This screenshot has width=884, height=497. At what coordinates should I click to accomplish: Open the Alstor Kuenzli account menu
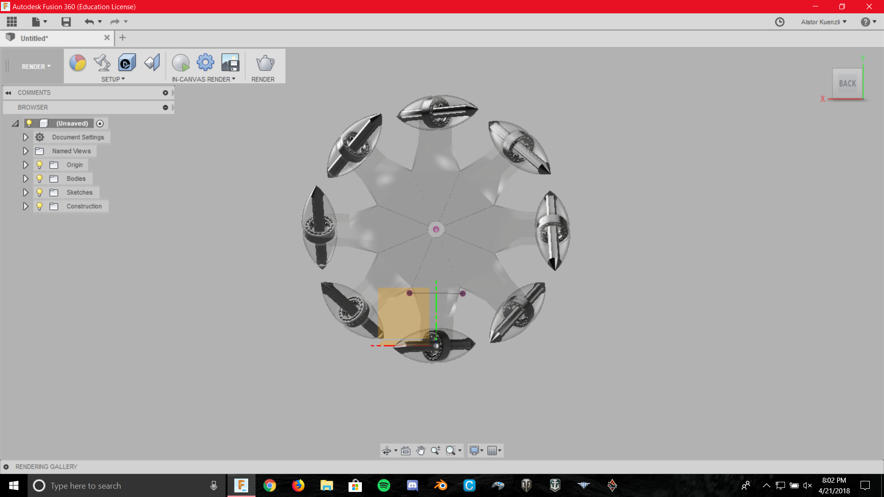823,22
